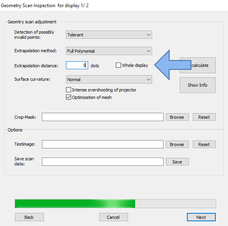The image size is (228, 226).
Task: Tick Intense overshooting of projector checkbox
Action: pyautogui.click(x=68, y=90)
